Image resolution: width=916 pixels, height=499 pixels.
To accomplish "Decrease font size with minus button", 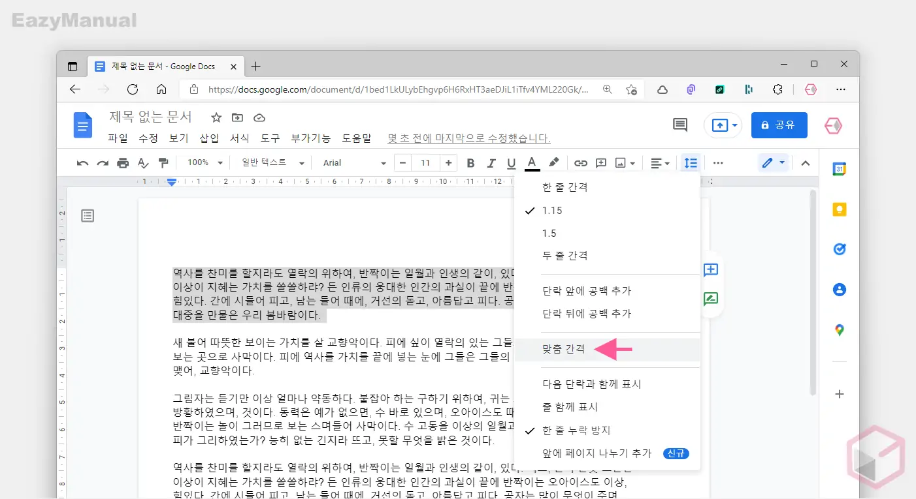I will [x=403, y=163].
